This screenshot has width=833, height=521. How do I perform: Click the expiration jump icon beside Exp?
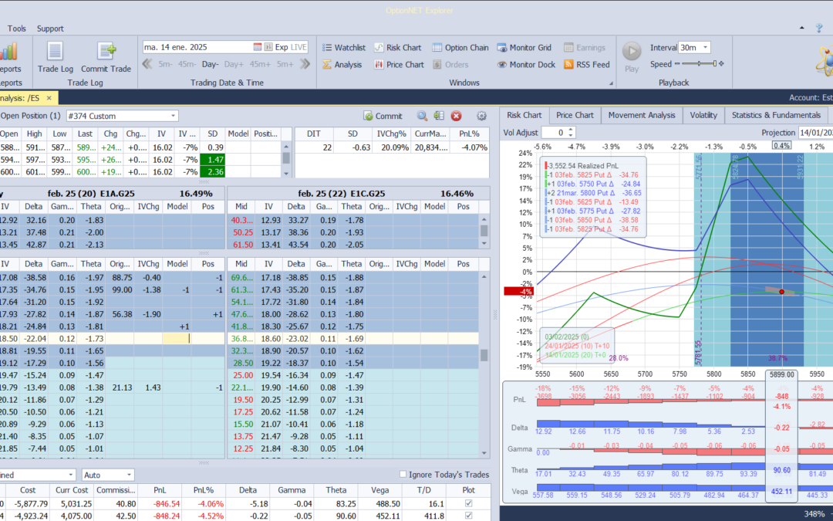(268, 47)
